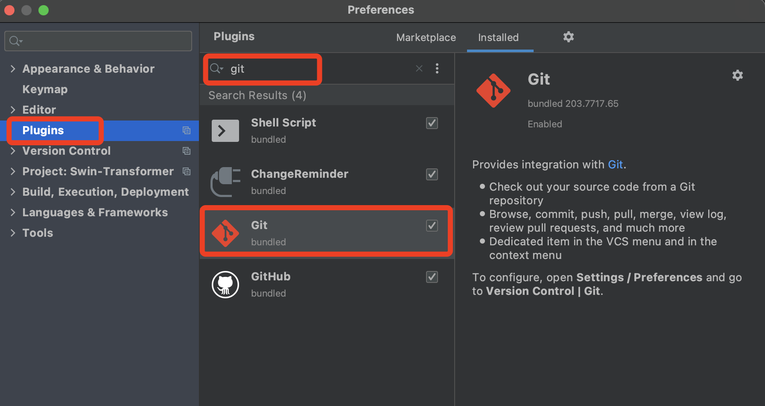Click the settings search magnifier icon in the sidebar
The width and height of the screenshot is (765, 406).
16,41
